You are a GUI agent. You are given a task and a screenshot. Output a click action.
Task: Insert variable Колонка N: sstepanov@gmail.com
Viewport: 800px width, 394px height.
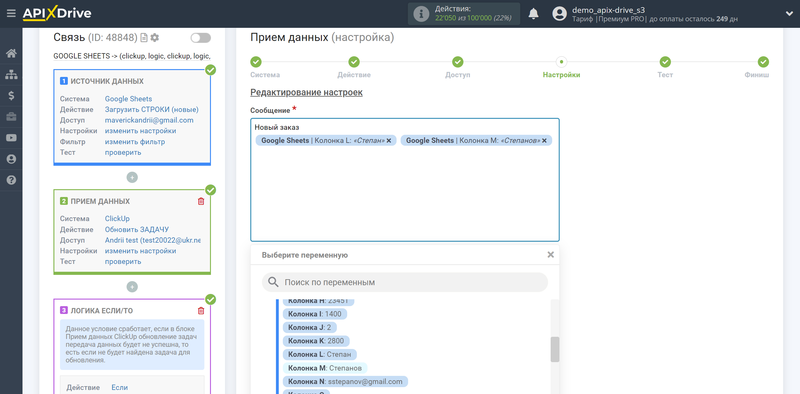pyautogui.click(x=345, y=381)
